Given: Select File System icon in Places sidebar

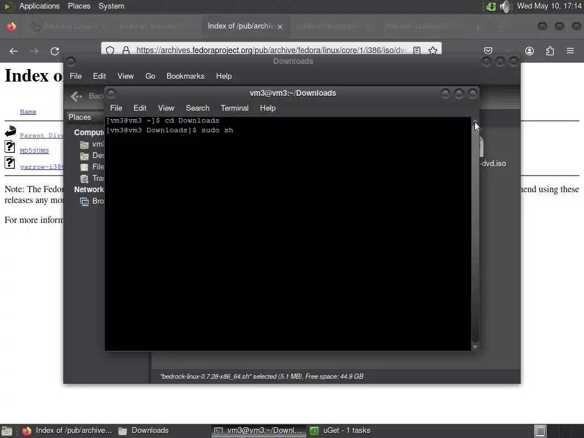Looking at the screenshot, I should [84, 167].
